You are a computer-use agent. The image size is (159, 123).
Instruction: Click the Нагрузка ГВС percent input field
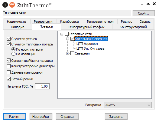tap(42, 86)
